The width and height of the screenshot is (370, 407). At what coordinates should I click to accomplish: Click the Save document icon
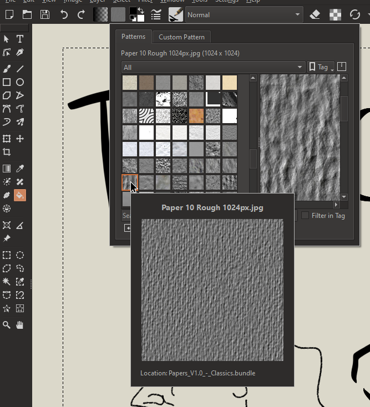pos(45,14)
